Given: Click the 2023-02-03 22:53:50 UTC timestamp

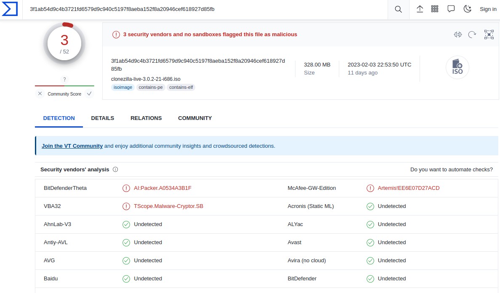Looking at the screenshot, I should coord(380,65).
